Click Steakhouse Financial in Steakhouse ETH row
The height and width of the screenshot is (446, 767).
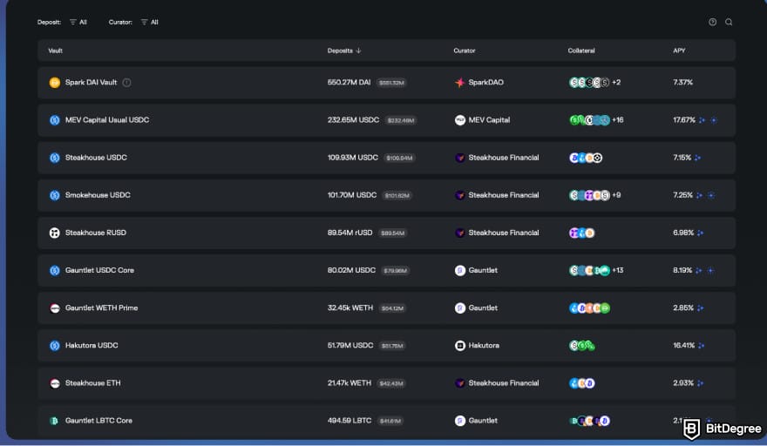tap(504, 383)
